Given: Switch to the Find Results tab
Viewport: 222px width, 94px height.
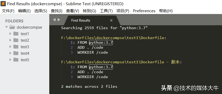Looking at the screenshot, I should [81, 21].
